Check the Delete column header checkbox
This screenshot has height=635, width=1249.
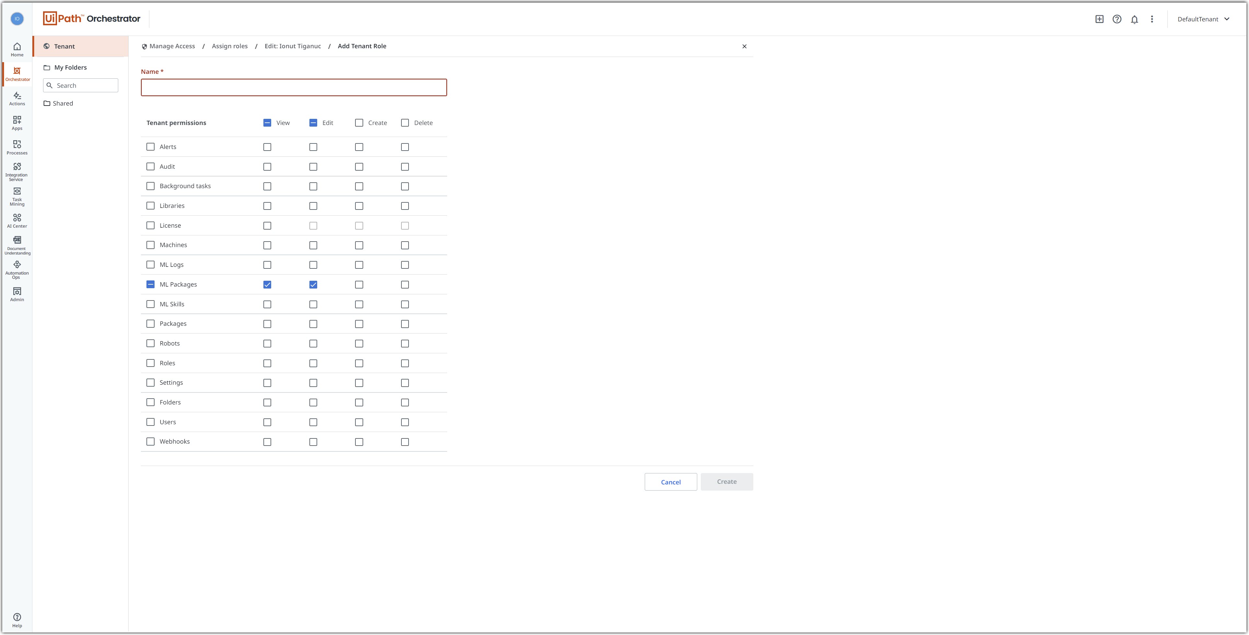click(x=405, y=123)
